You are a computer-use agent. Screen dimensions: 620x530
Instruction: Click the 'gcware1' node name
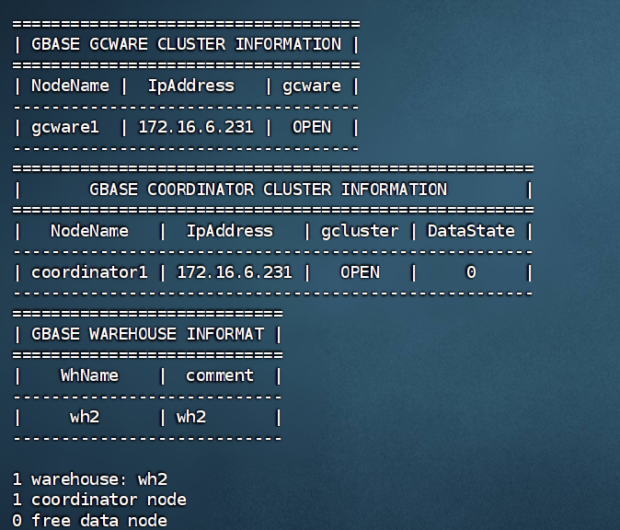64,128
